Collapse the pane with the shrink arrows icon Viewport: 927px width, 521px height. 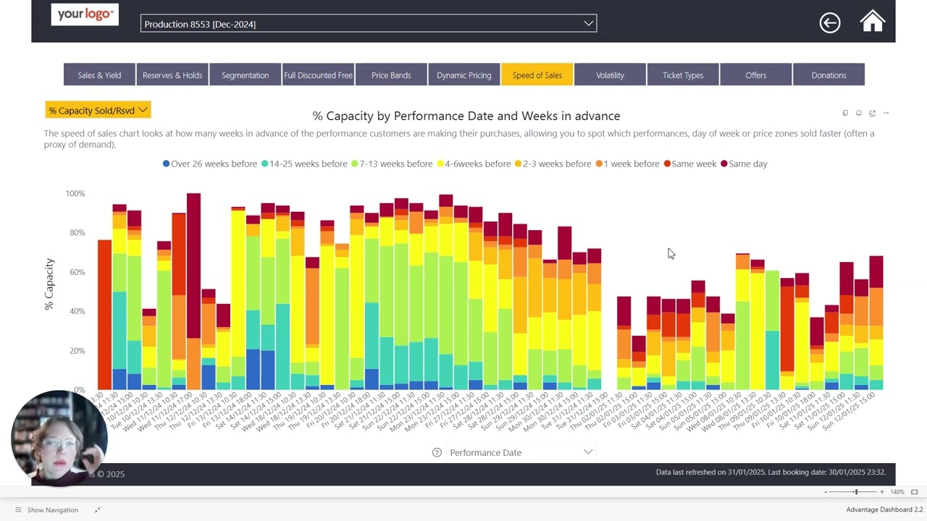97,510
